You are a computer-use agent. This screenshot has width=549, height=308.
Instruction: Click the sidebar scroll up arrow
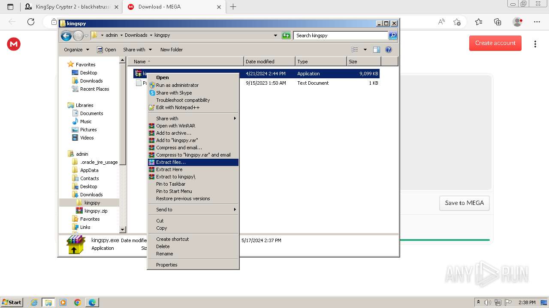[x=122, y=60]
